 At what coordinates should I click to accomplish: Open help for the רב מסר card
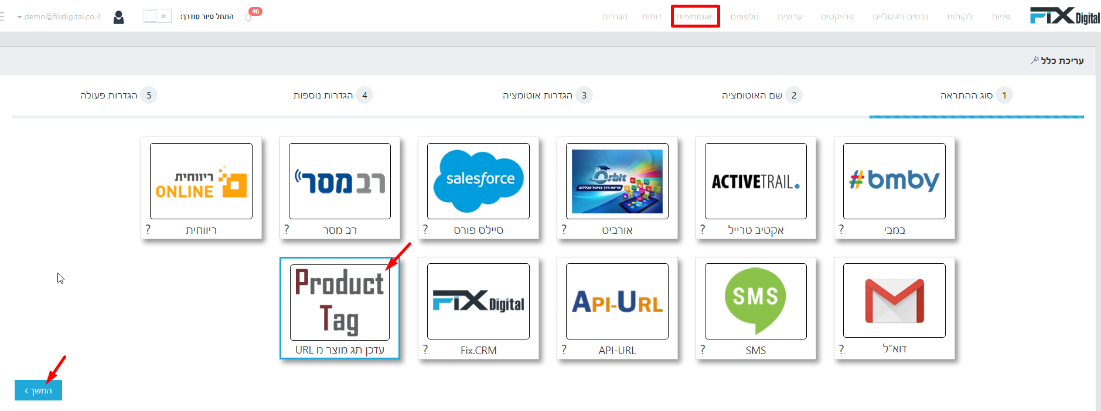pos(287,229)
